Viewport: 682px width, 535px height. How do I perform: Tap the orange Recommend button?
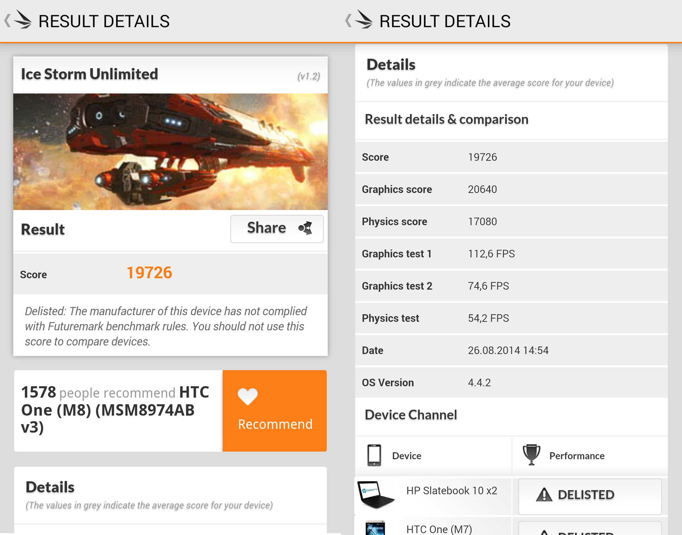[275, 411]
